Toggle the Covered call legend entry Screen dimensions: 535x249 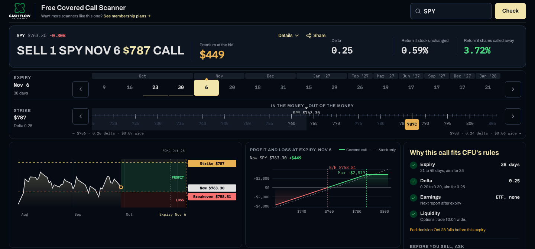tap(353, 150)
